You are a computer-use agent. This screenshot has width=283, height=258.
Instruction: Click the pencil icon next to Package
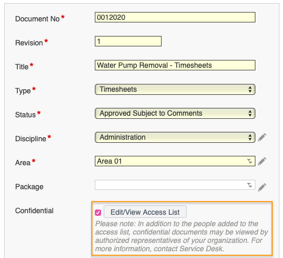(x=262, y=187)
